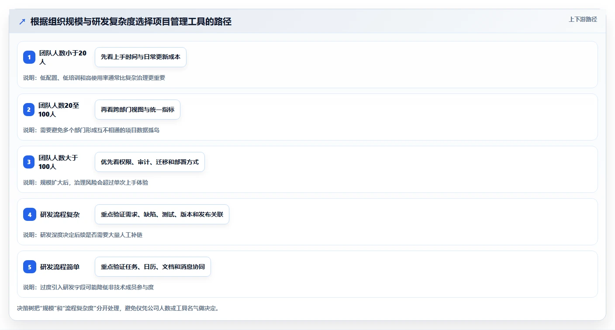Click the note about 项目数据孤岛
615x330 pixels.
click(91, 130)
